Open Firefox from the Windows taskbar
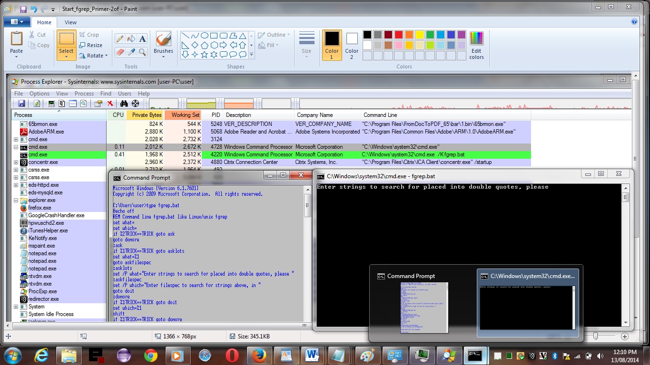This screenshot has height=365, width=650. click(259, 355)
